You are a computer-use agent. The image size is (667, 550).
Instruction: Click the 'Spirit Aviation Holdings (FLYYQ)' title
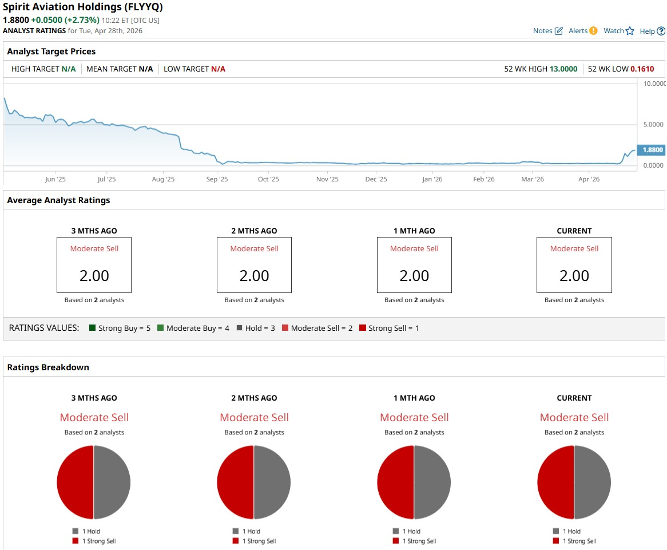83,7
